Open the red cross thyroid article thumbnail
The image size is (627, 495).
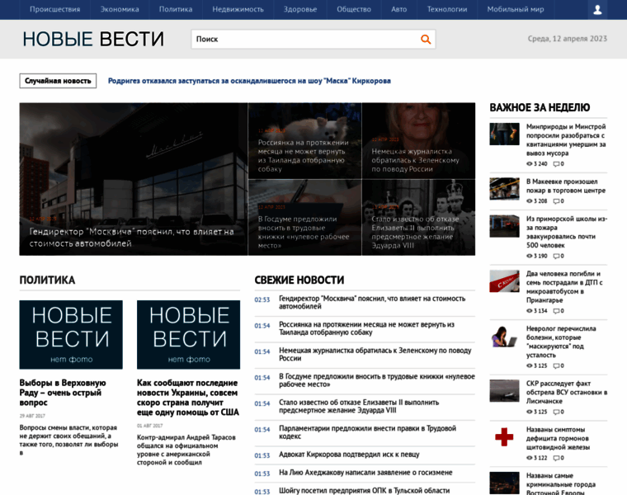(x=504, y=436)
